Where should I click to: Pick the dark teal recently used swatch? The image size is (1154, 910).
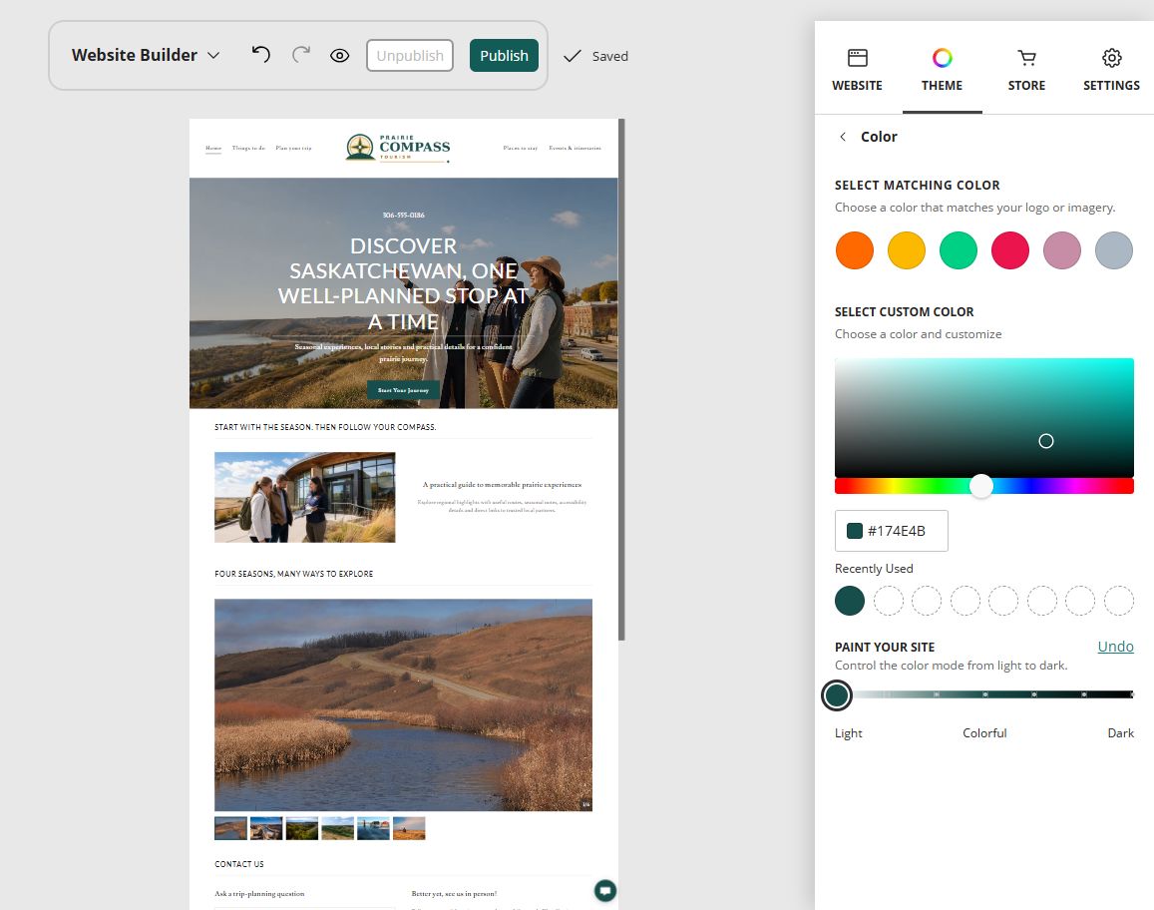click(x=850, y=601)
